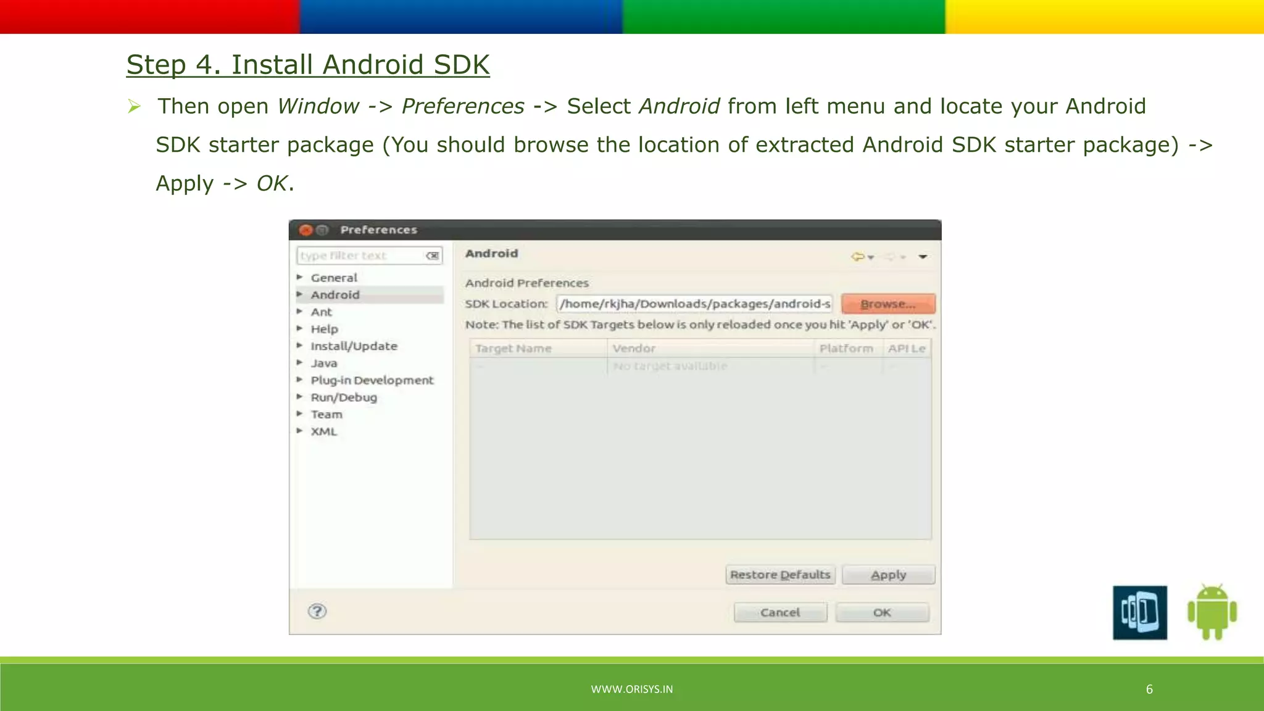Close the Preferences dialog window
1264x711 pixels.
pyautogui.click(x=306, y=230)
